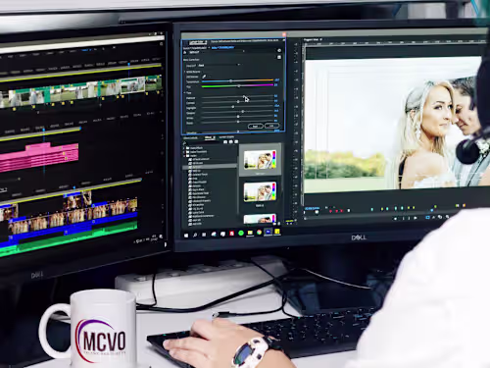
Task: Collapse the White Balance section arrow
Action: (x=185, y=72)
